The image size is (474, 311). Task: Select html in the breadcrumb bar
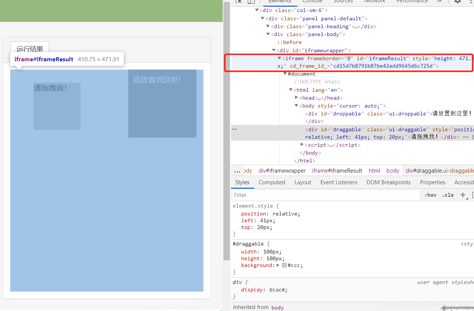(x=374, y=171)
